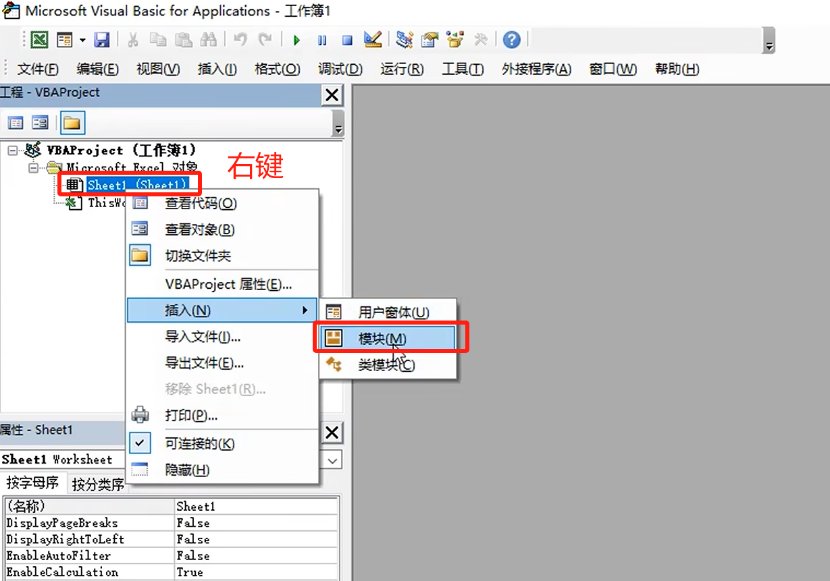The image size is (830, 581).
Task: Click the Cut scissors icon
Action: point(132,40)
